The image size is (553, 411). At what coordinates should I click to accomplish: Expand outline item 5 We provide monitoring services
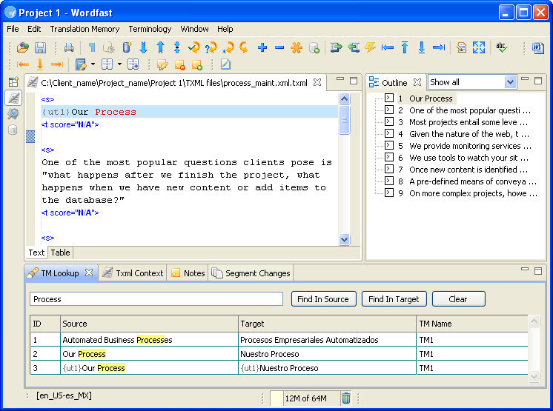[389, 145]
